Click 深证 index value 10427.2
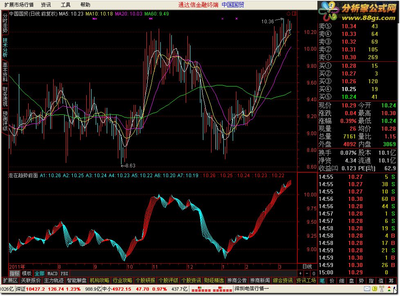This screenshot has width=400, height=296. point(36,289)
